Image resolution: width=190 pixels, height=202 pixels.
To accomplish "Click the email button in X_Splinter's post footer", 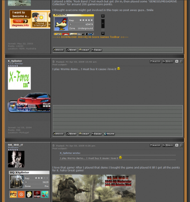I will pos(84,134).
